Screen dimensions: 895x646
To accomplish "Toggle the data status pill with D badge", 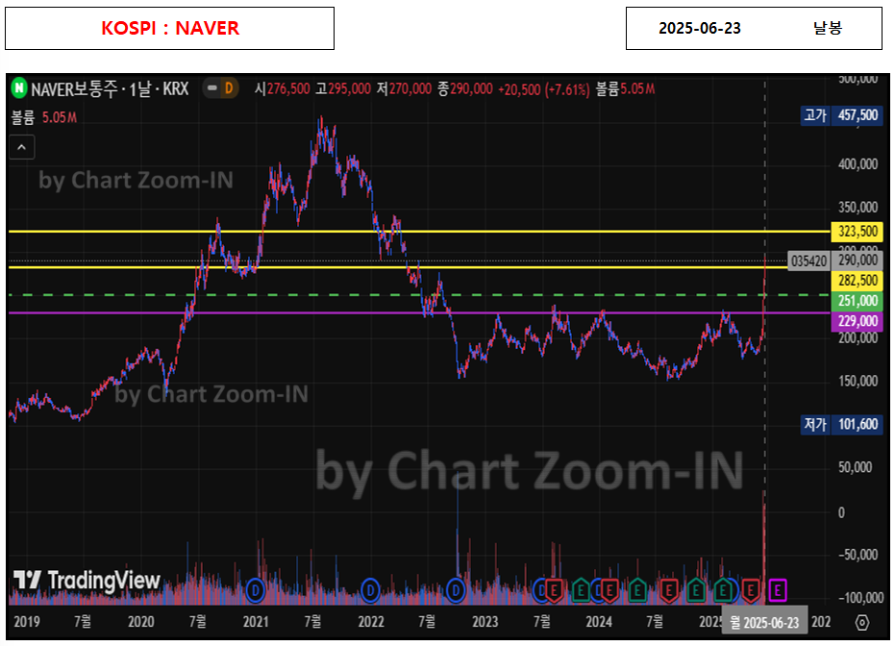I will pyautogui.click(x=220, y=88).
